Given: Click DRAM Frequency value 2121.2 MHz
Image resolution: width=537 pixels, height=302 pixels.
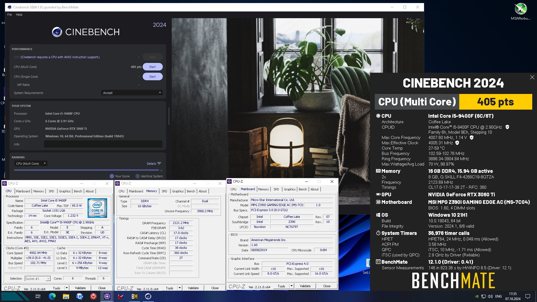Looking at the screenshot, I should [181, 223].
